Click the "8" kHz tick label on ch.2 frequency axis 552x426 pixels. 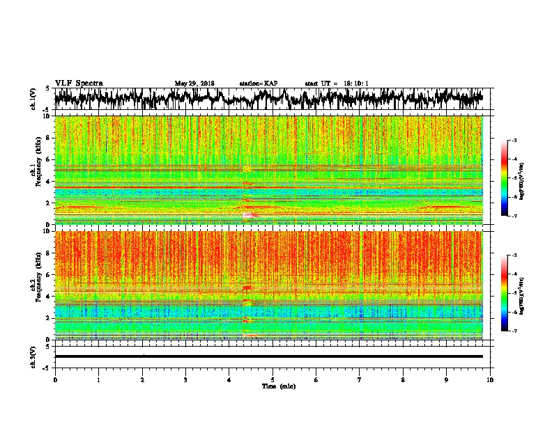coord(49,253)
